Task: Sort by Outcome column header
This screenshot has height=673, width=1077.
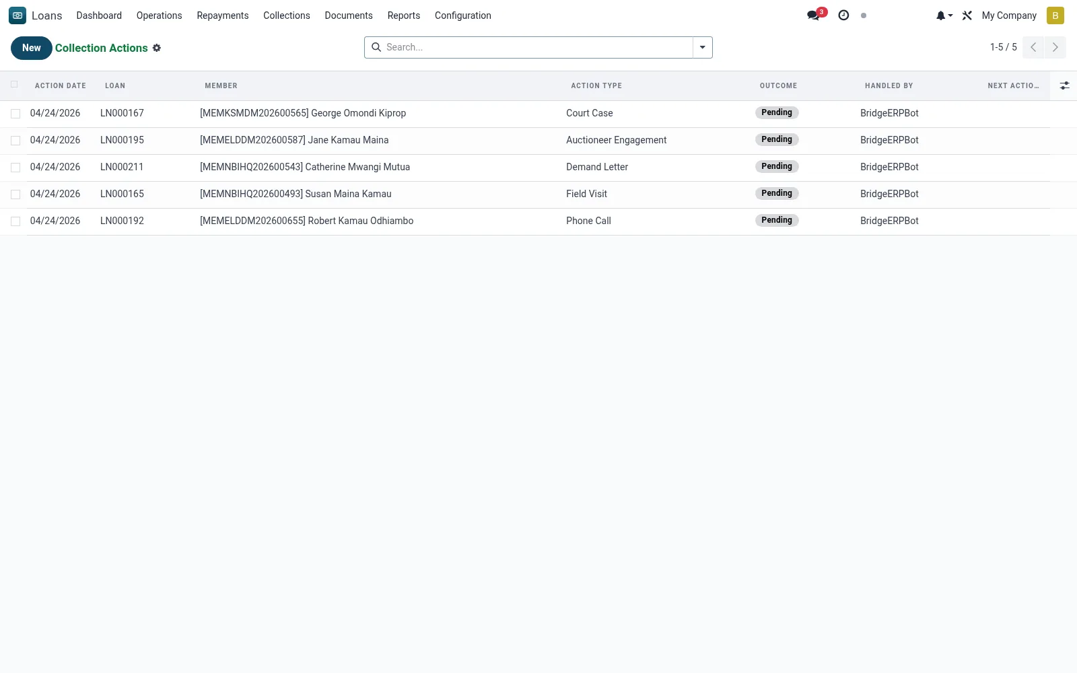Action: tap(778, 85)
